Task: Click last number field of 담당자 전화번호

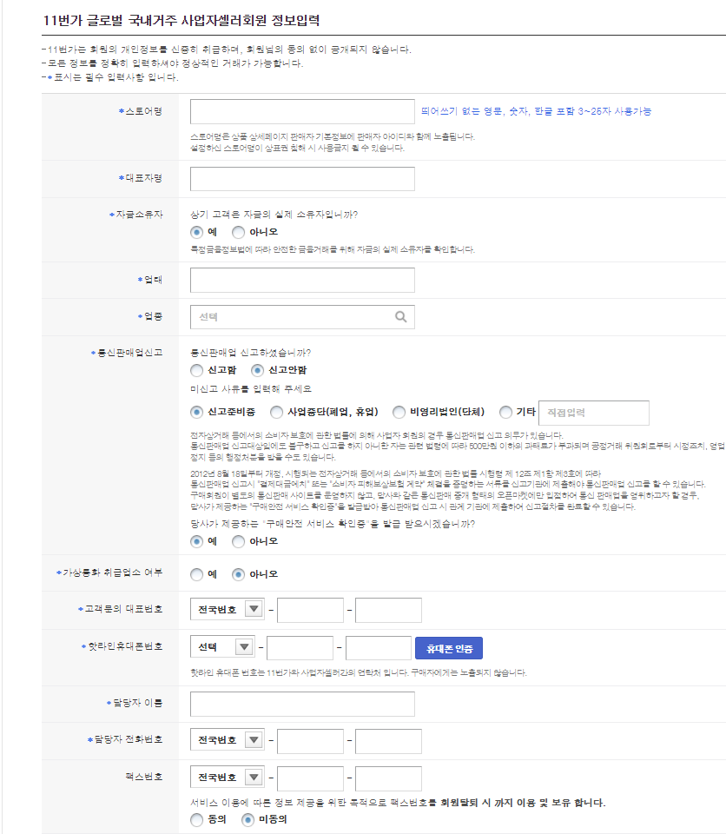Action: pos(388,741)
